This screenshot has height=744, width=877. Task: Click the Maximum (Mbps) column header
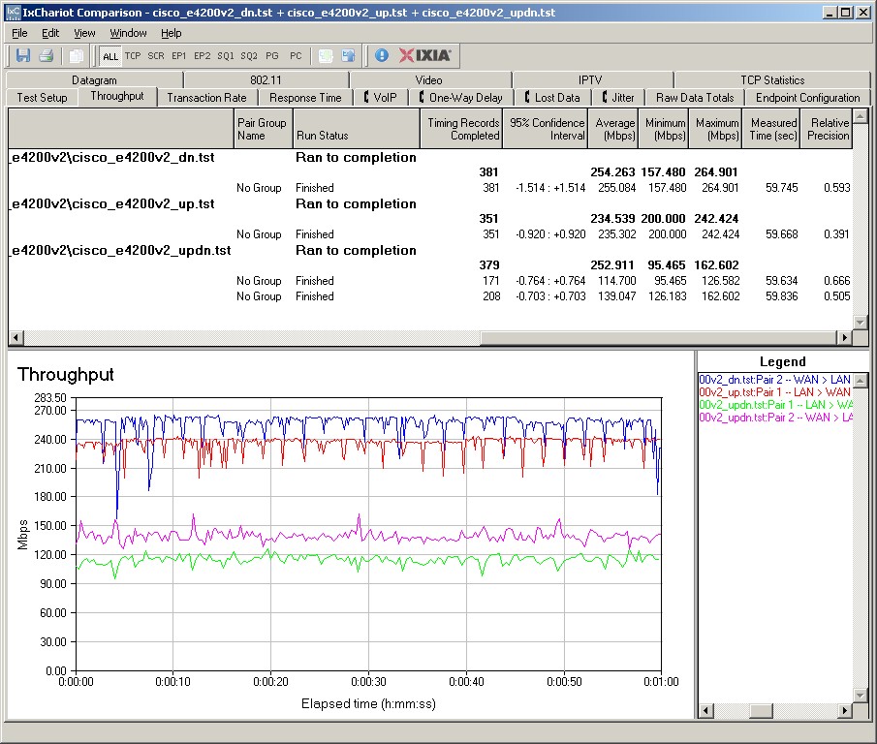(x=715, y=129)
